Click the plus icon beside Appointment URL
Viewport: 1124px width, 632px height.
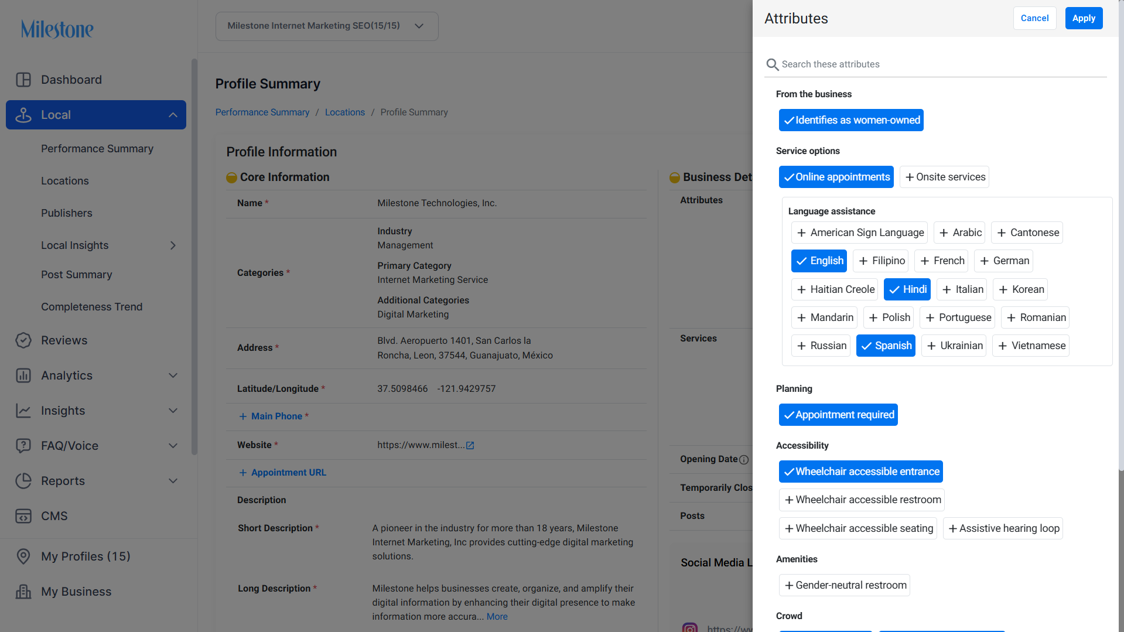242,473
